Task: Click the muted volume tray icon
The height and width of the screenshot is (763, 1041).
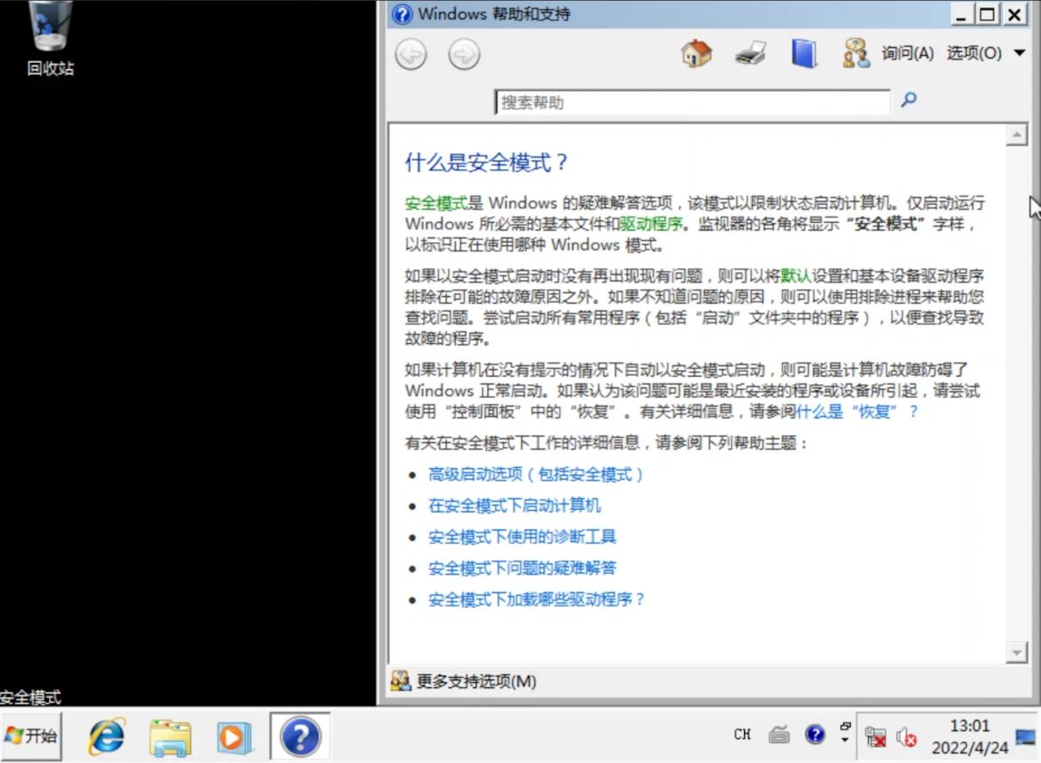Action: point(908,737)
